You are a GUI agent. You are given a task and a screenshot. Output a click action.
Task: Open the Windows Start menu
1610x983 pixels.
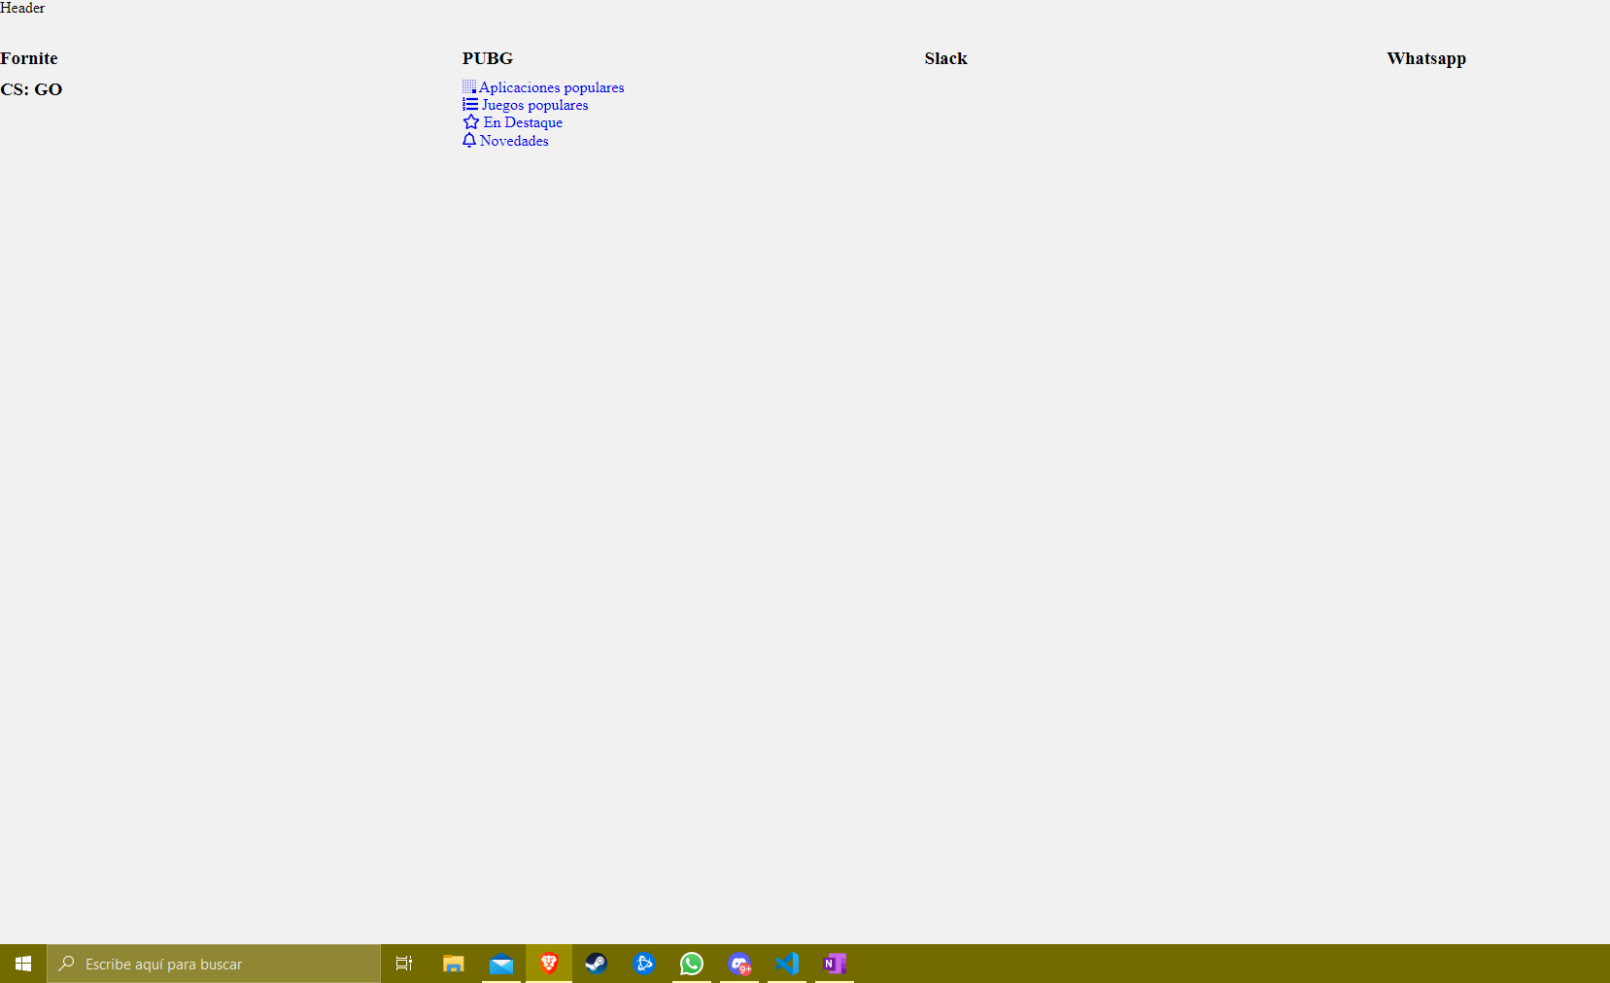point(23,964)
